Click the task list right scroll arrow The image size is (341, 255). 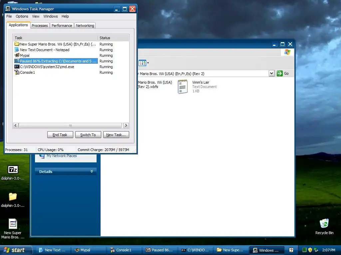pyautogui.click(x=126, y=125)
